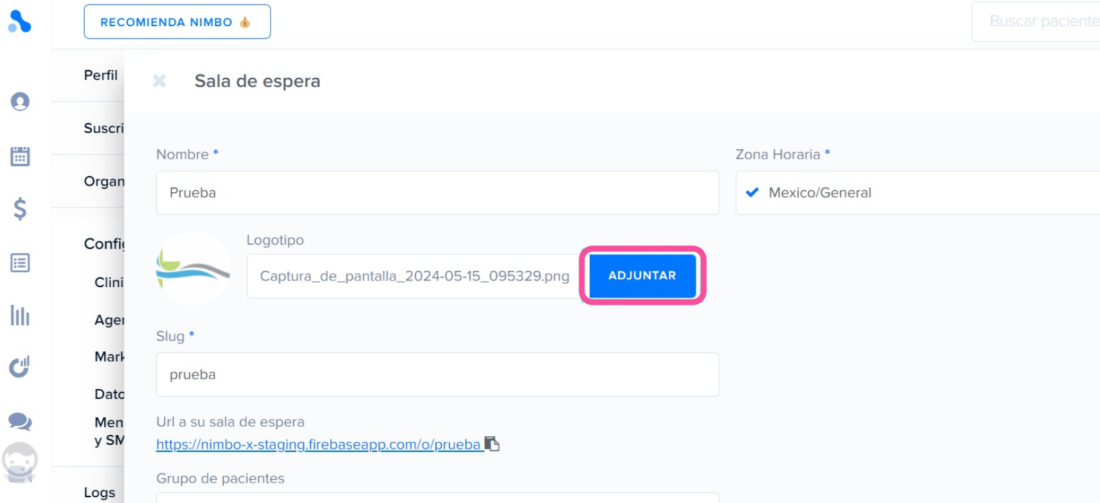1100x503 pixels.
Task: Copy the waiting room URL icon
Action: tap(492, 443)
